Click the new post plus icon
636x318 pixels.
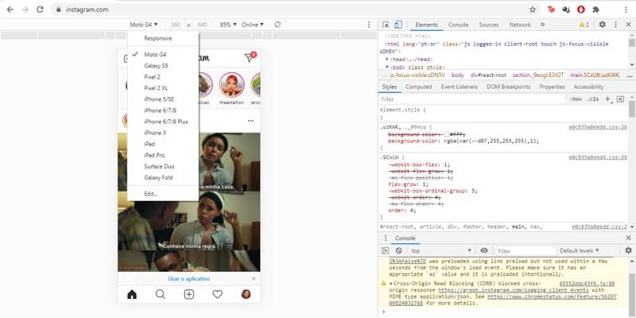189,294
